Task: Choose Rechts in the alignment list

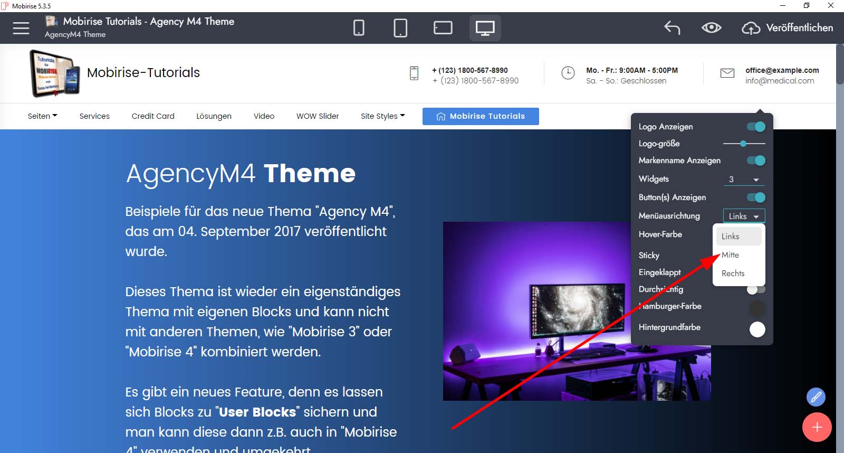Action: pyautogui.click(x=738, y=273)
